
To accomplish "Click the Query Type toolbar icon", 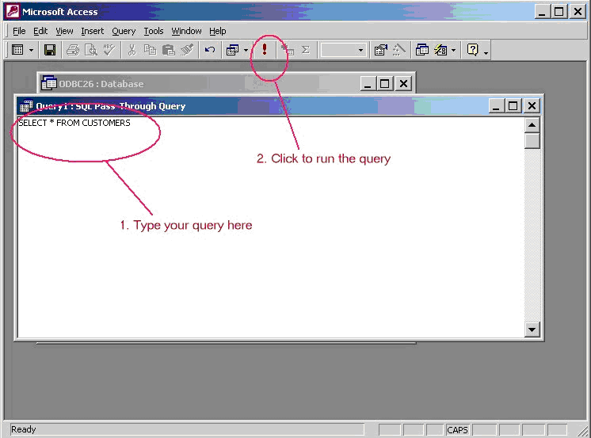I will pos(233,50).
